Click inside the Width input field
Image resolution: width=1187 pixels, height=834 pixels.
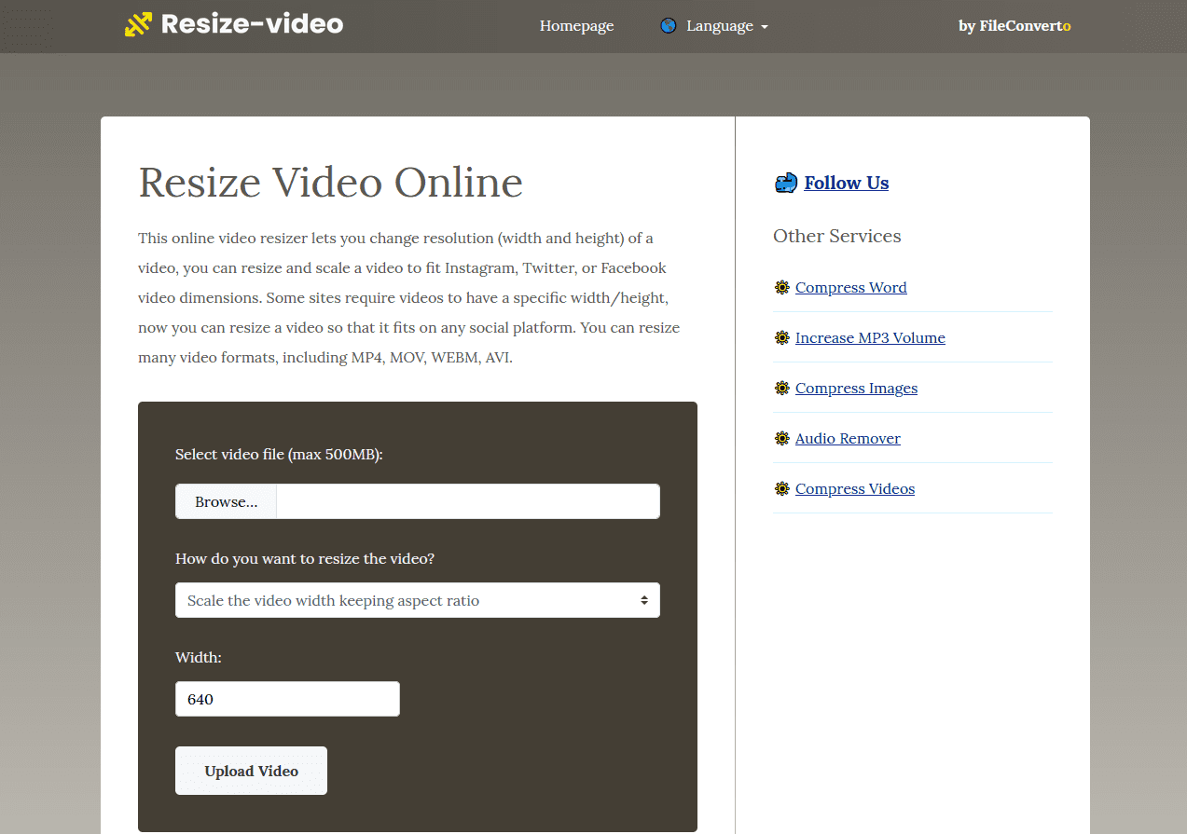click(x=287, y=698)
